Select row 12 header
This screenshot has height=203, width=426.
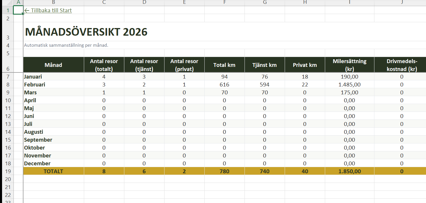(8, 116)
